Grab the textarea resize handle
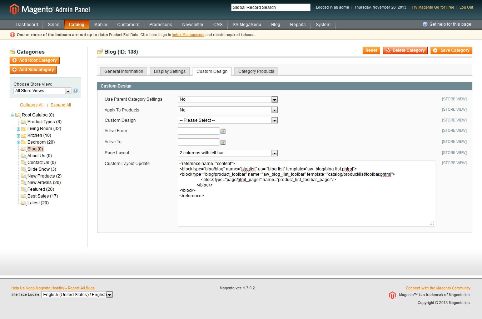482x319 pixels. [x=432, y=223]
